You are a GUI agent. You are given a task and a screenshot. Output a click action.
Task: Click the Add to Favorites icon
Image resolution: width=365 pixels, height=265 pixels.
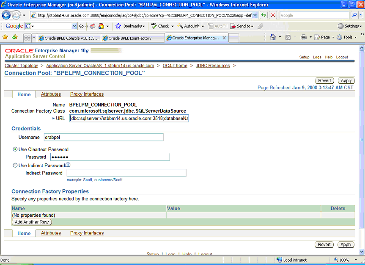(15, 37)
